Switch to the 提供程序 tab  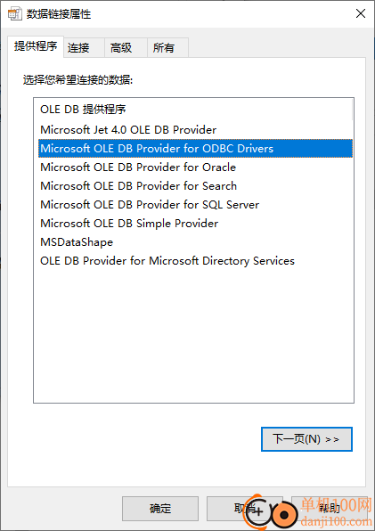(36, 46)
